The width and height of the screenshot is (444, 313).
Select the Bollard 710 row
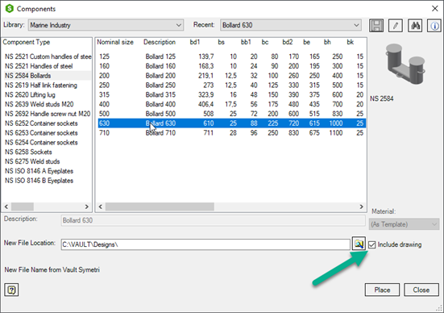(231, 133)
